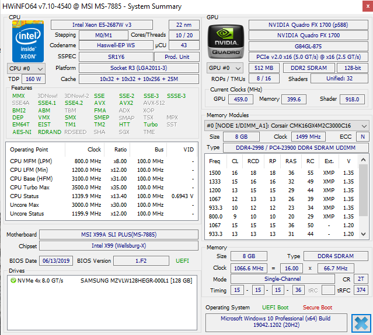Click the tRFC 374 value
Screen dimensions: 373x335
[361, 290]
